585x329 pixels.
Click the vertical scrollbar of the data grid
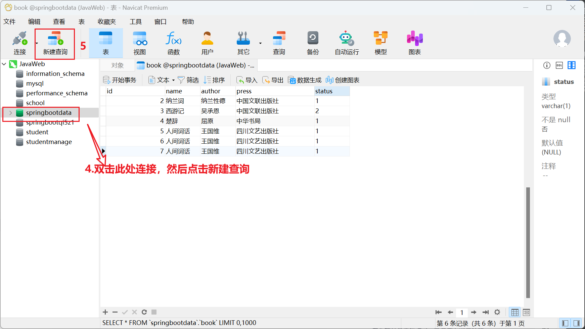528,242
